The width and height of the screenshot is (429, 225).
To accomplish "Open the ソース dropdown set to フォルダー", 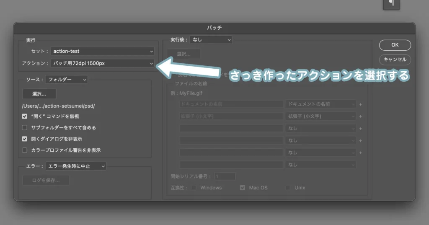I will pos(67,80).
